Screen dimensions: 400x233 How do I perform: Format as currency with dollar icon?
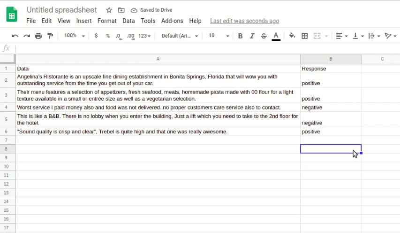(x=96, y=36)
